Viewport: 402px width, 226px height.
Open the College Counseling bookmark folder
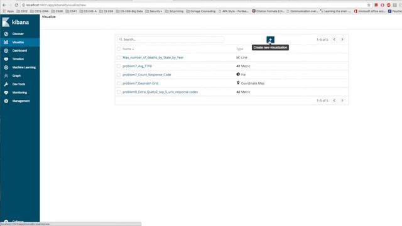click(201, 11)
